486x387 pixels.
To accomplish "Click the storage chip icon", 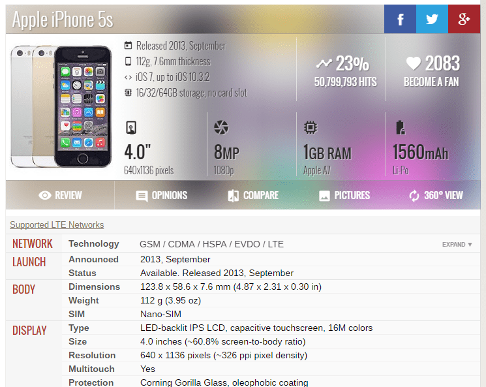I will point(128,93).
